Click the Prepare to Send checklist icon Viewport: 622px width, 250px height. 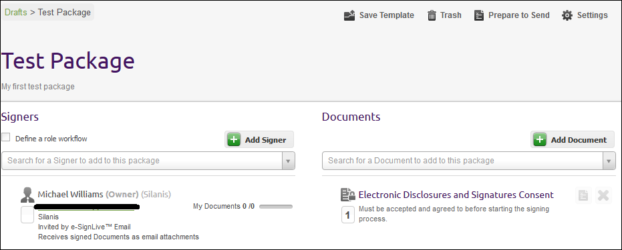point(479,15)
